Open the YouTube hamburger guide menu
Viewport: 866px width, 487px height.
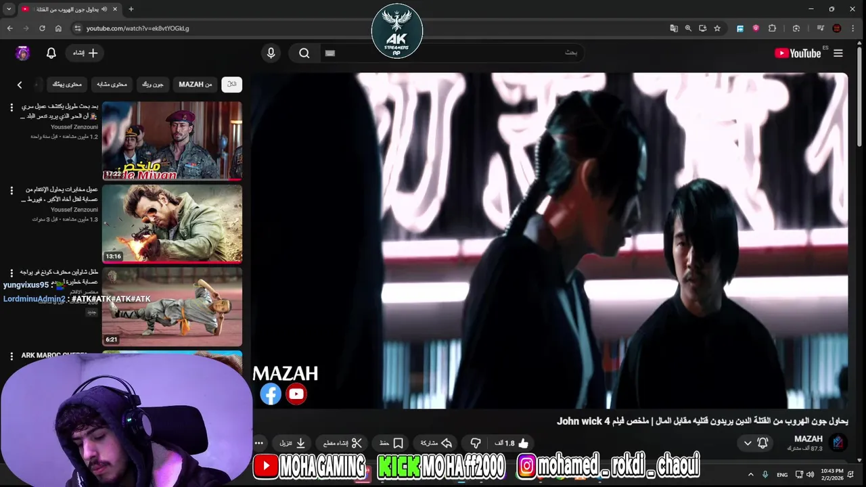838,53
